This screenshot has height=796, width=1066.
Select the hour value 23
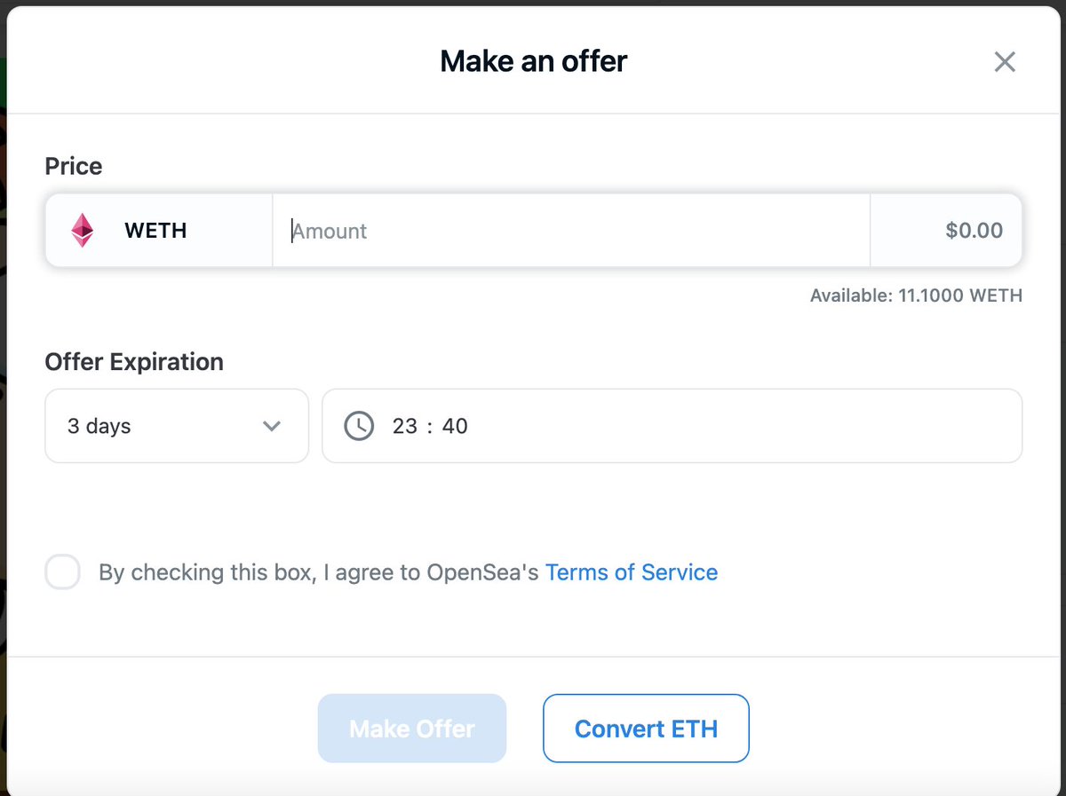tap(405, 426)
